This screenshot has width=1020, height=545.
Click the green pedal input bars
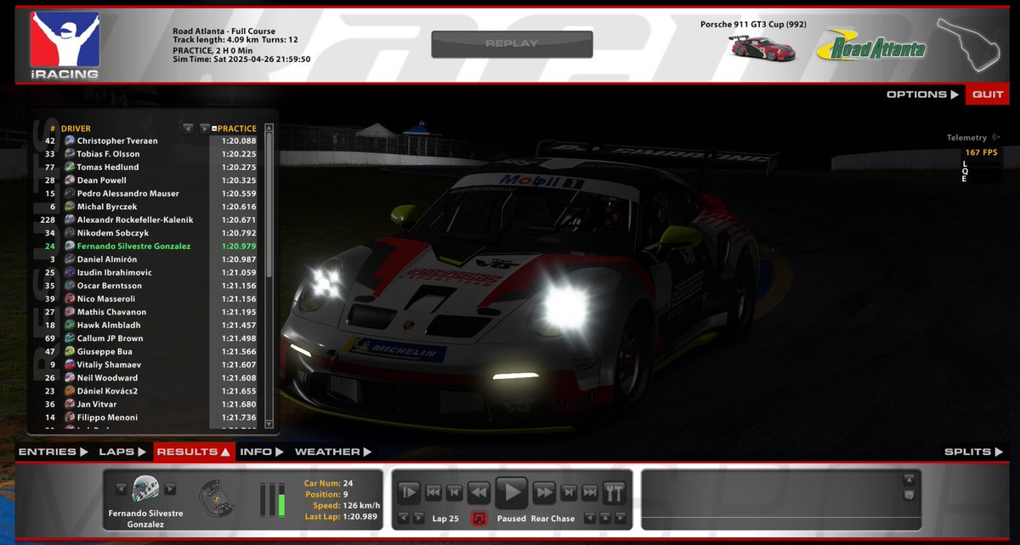click(273, 498)
